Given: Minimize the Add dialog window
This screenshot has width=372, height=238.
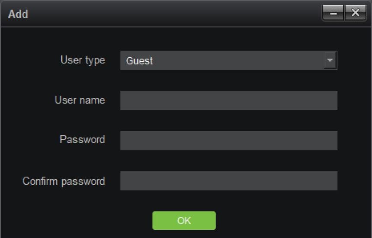Looking at the screenshot, I should pyautogui.click(x=333, y=13).
